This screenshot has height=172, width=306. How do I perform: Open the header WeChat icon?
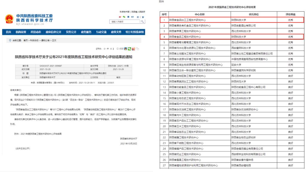click(124, 17)
